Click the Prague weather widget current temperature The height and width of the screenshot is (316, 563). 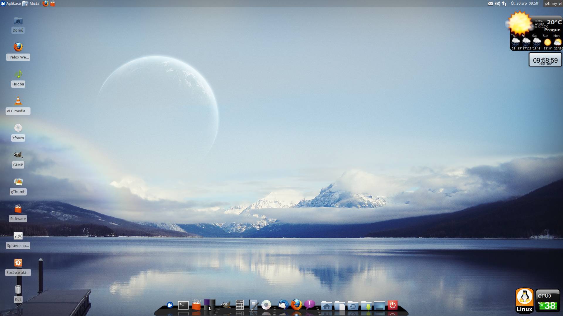tap(554, 22)
